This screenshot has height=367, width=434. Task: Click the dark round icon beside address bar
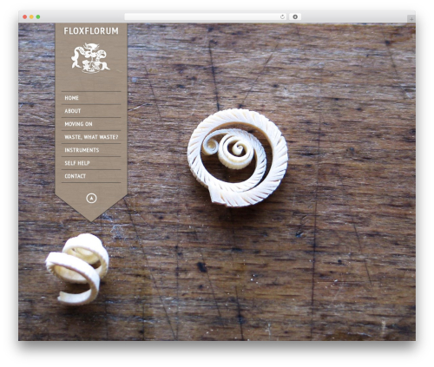click(x=295, y=17)
